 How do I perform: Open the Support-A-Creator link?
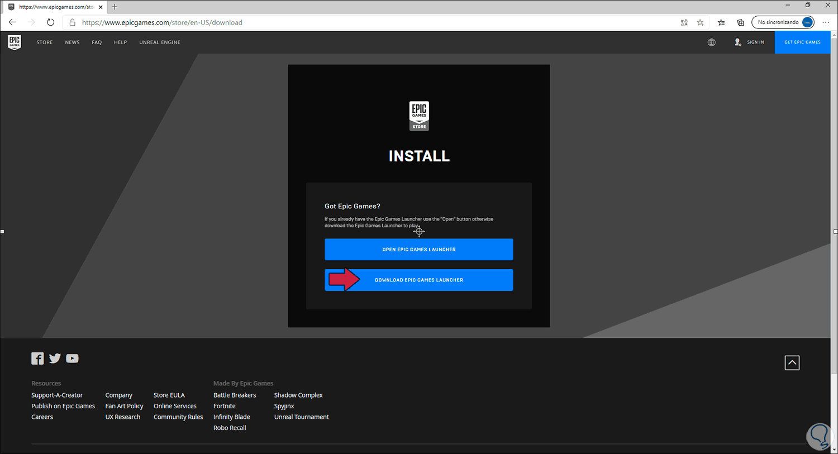[x=57, y=395]
